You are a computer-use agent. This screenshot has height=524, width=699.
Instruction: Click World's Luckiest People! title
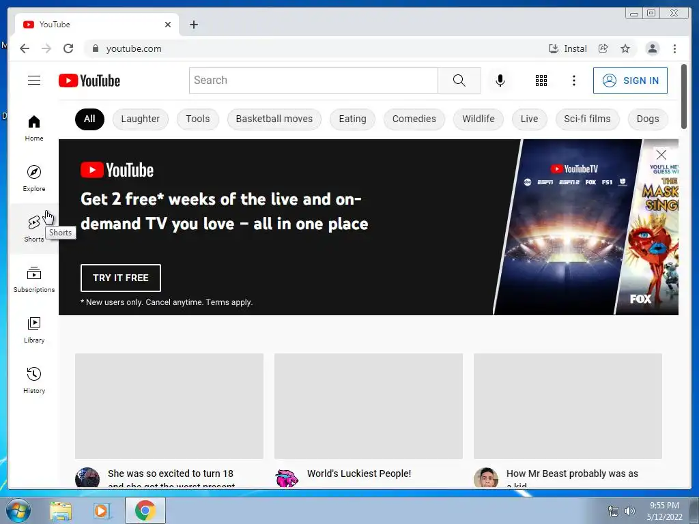click(x=359, y=474)
